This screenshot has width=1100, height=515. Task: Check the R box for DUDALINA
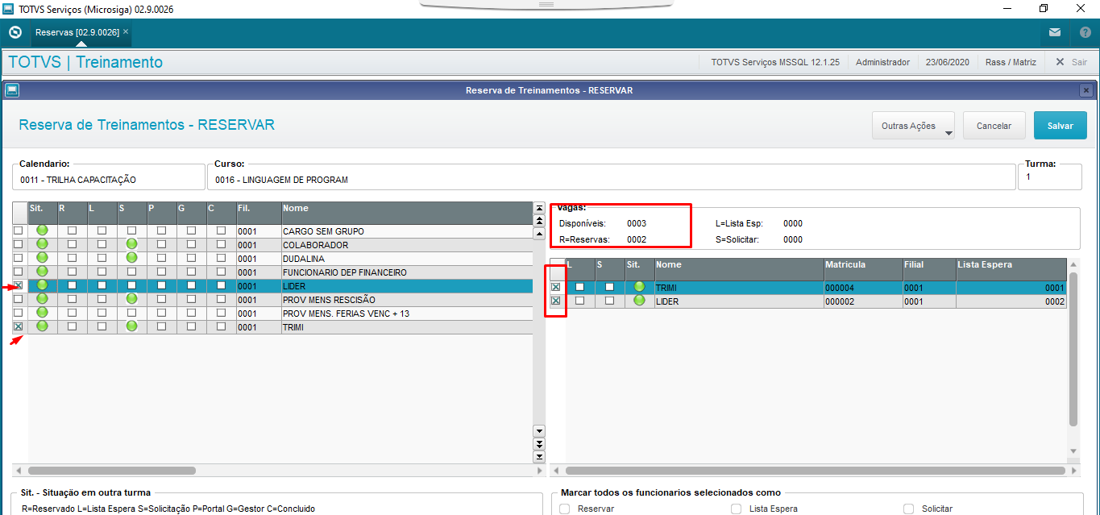click(72, 259)
